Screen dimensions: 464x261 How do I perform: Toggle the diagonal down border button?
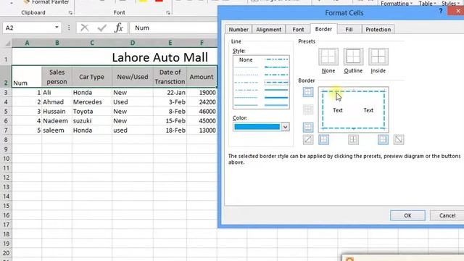pyautogui.click(x=399, y=139)
